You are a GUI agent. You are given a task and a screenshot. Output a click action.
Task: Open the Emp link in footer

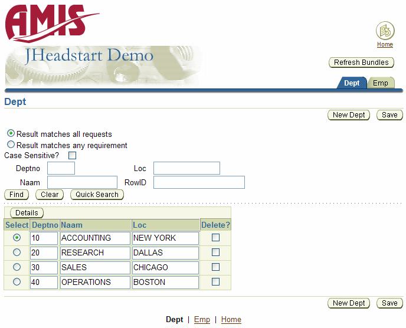(x=202, y=320)
